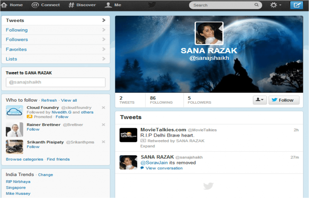
Task: Refresh the Who to follow suggestions
Action: tap(49, 101)
